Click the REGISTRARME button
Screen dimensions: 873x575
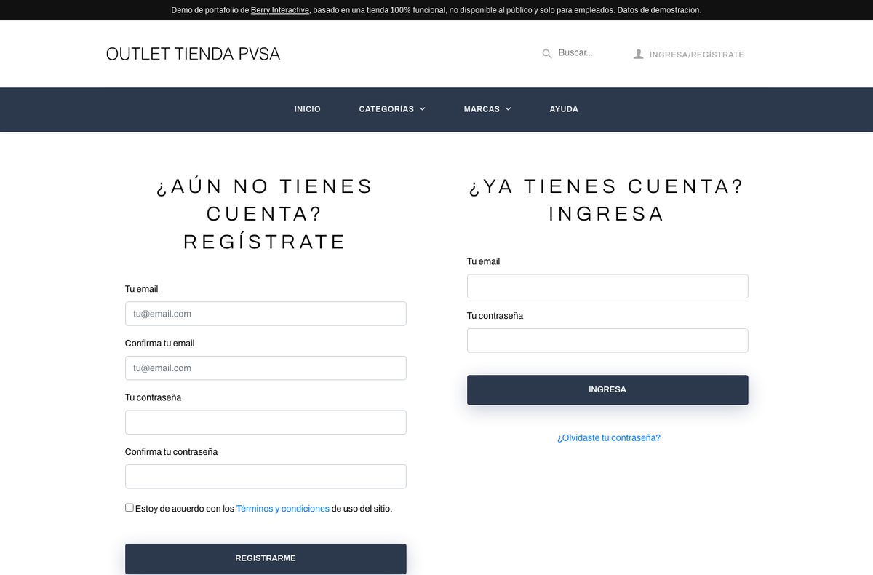pyautogui.click(x=266, y=559)
